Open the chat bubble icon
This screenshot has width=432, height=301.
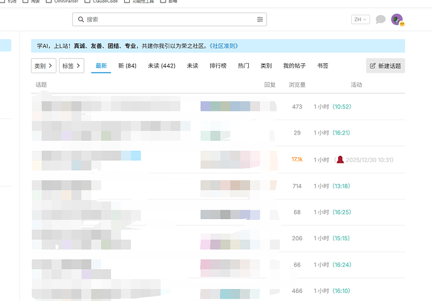[381, 19]
